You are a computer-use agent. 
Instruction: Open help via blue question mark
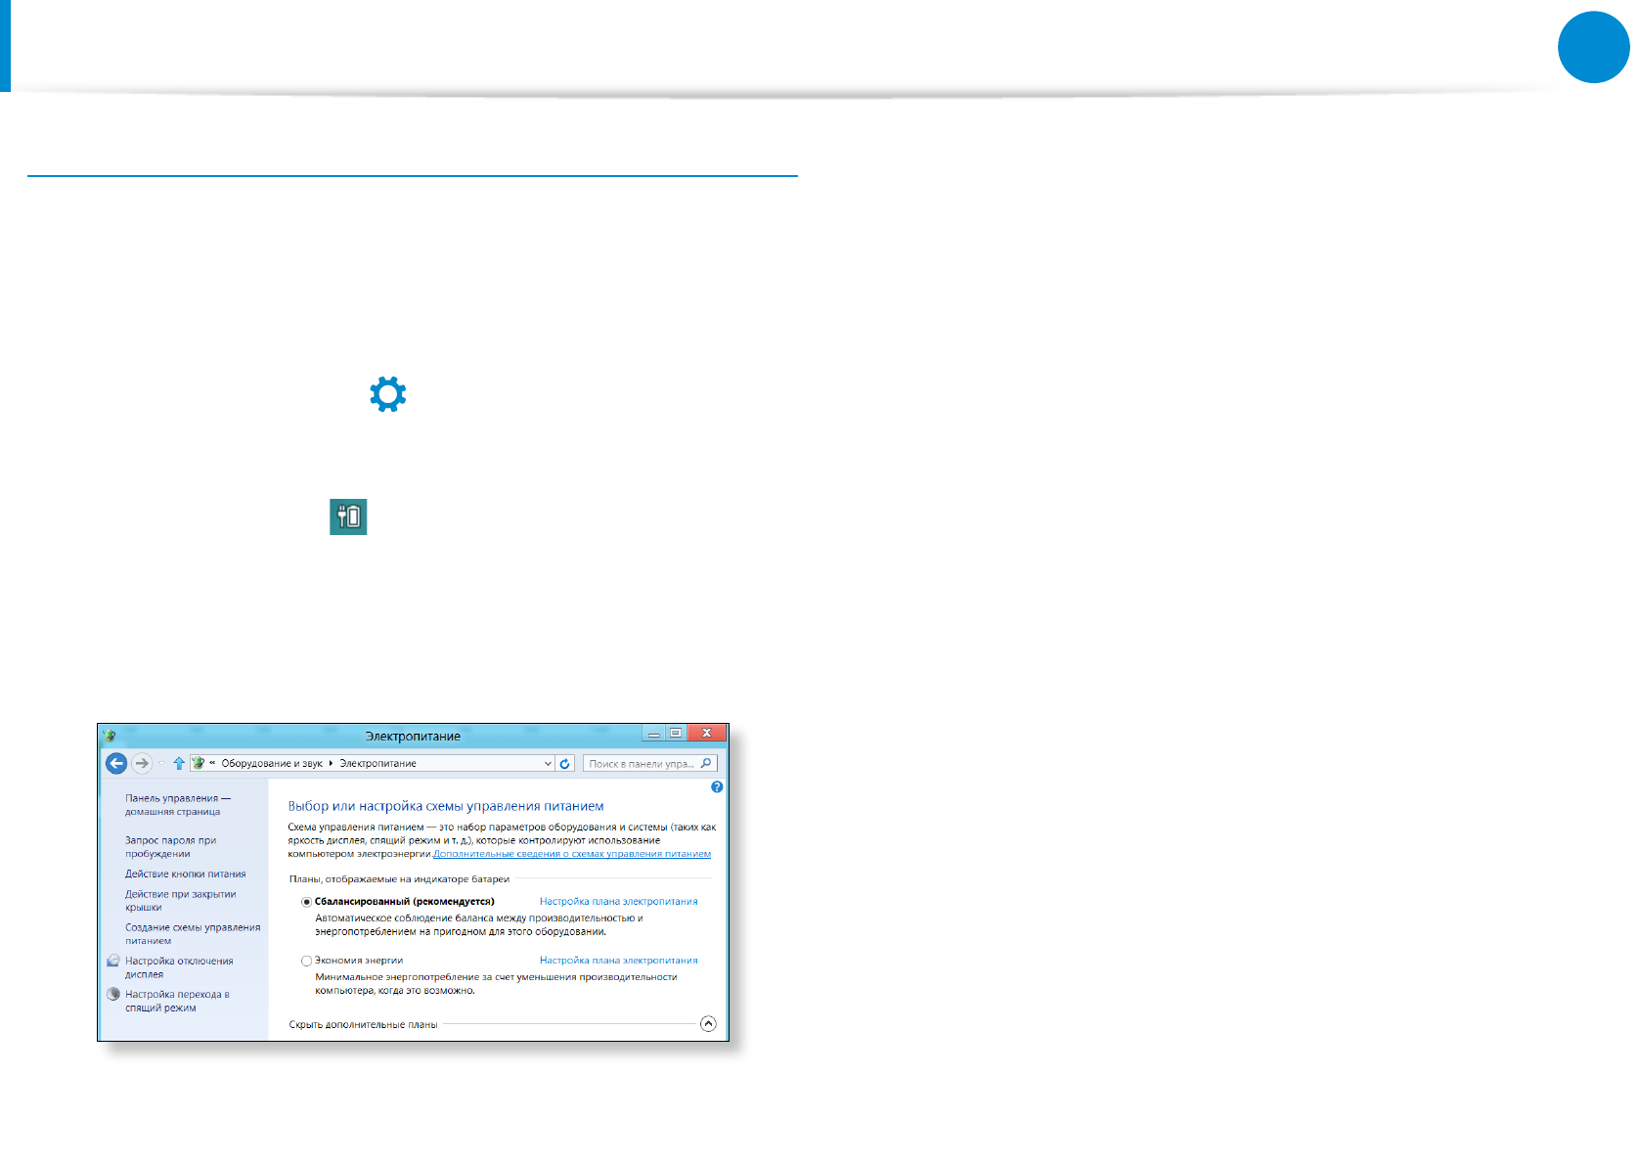click(717, 786)
